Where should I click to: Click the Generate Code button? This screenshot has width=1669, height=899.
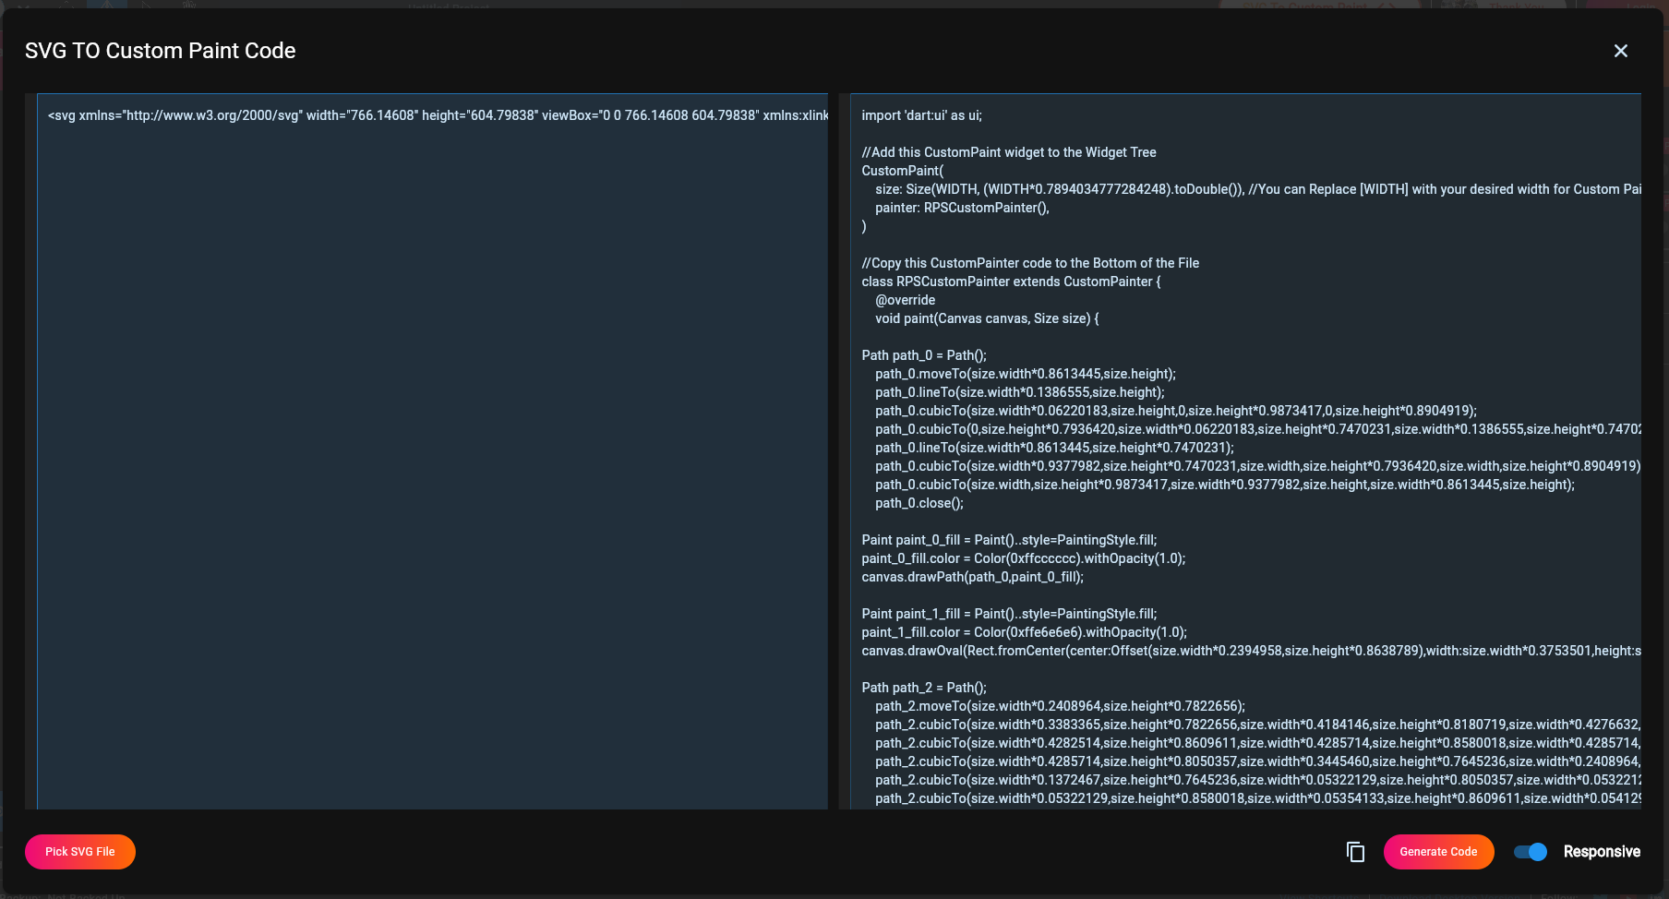click(x=1438, y=852)
